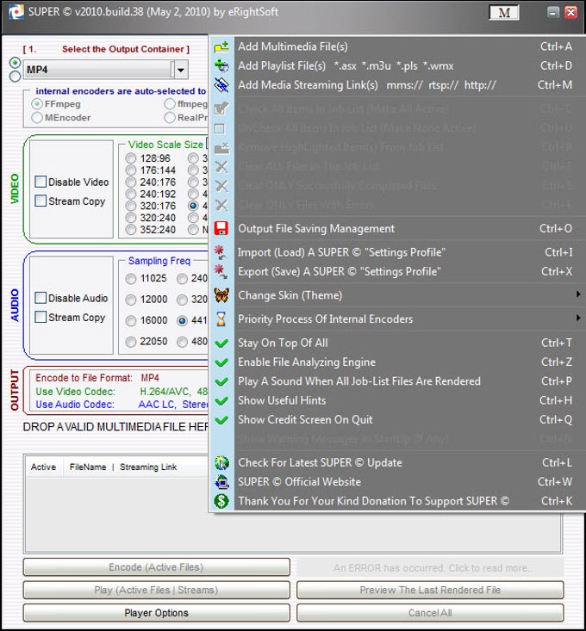
Task: Check the Disable Video checkbox
Action: [x=41, y=182]
